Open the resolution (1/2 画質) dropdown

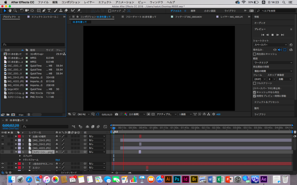tap(137, 114)
